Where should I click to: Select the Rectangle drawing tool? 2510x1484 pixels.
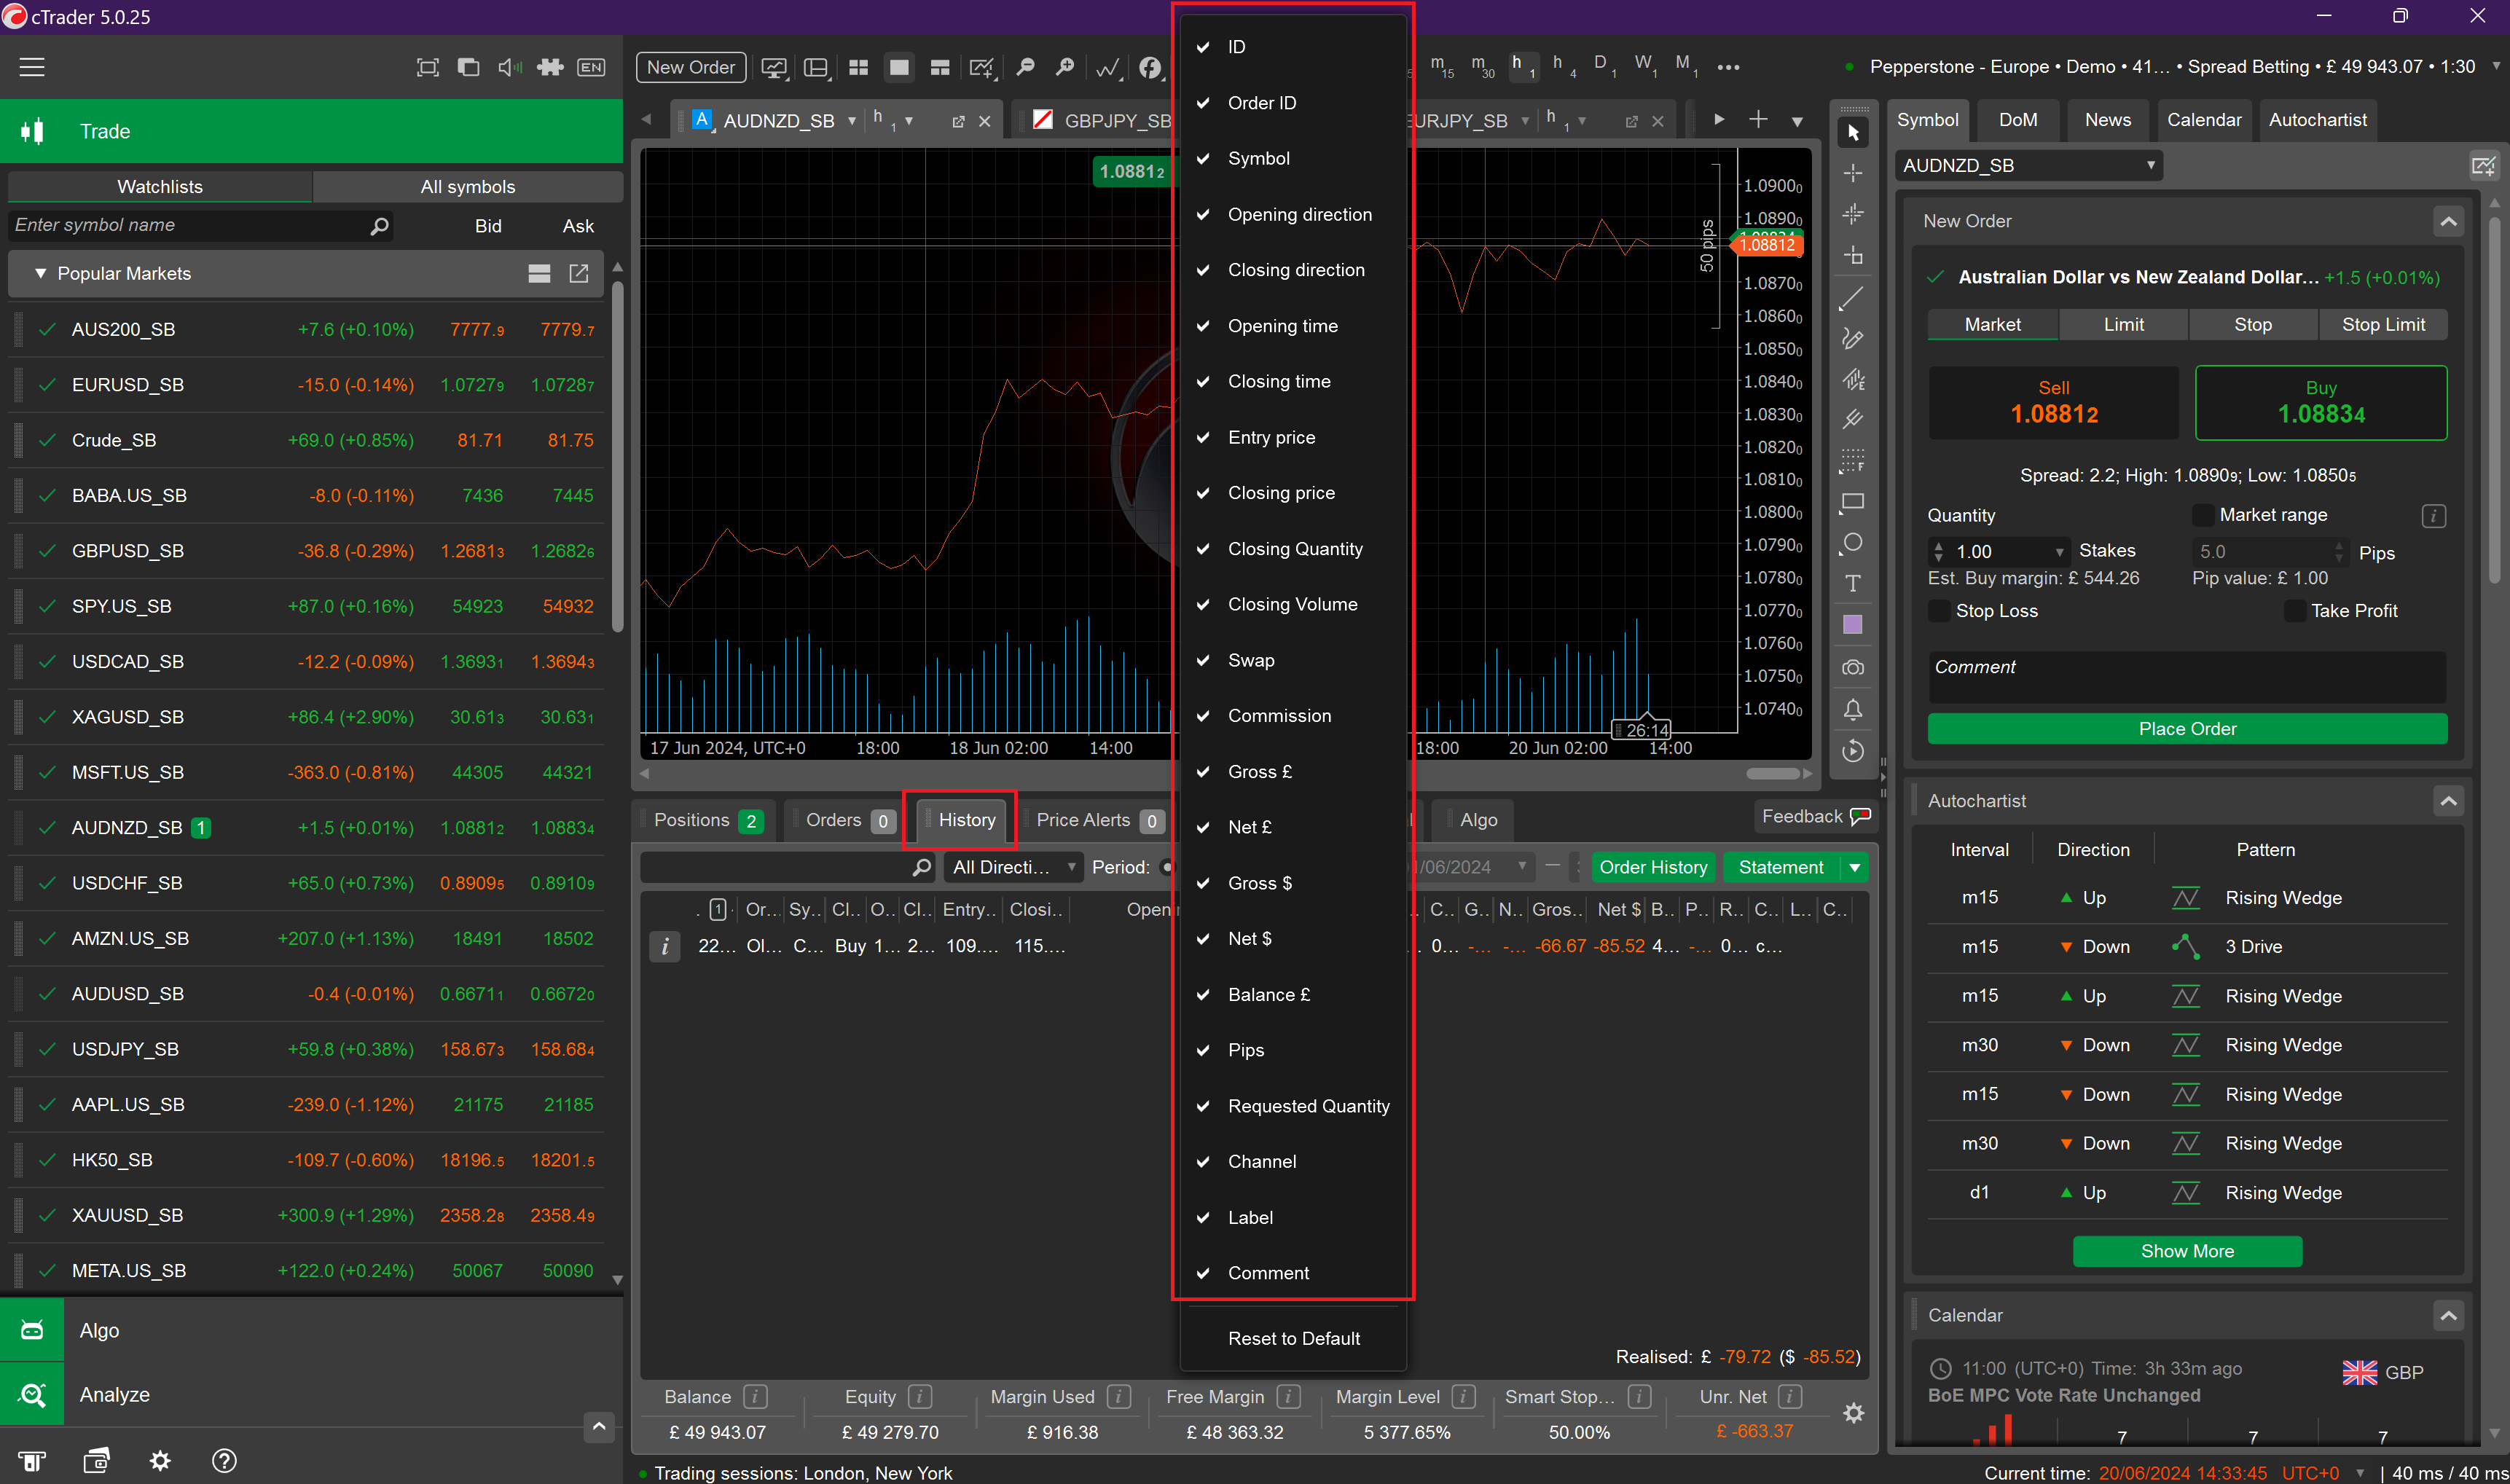[1853, 501]
